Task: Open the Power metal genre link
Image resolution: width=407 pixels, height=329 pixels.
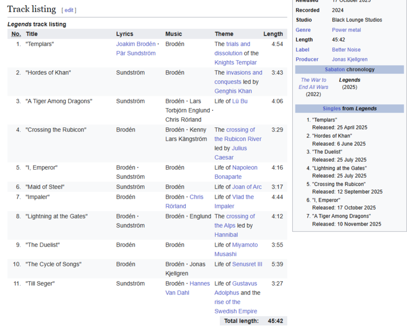Action: (346, 30)
